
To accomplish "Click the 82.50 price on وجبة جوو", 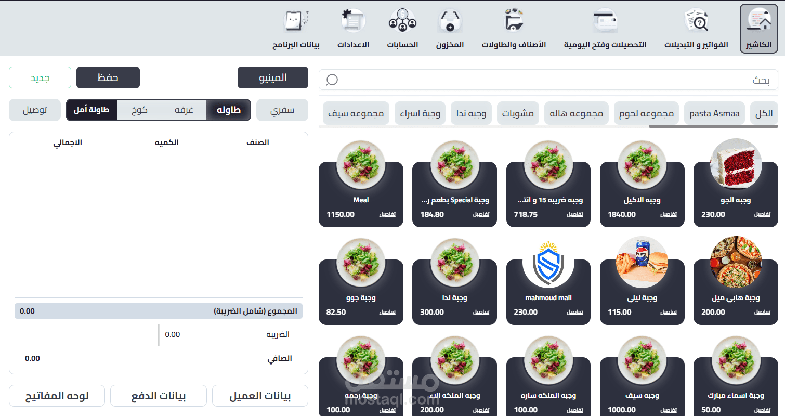I will click(x=336, y=312).
